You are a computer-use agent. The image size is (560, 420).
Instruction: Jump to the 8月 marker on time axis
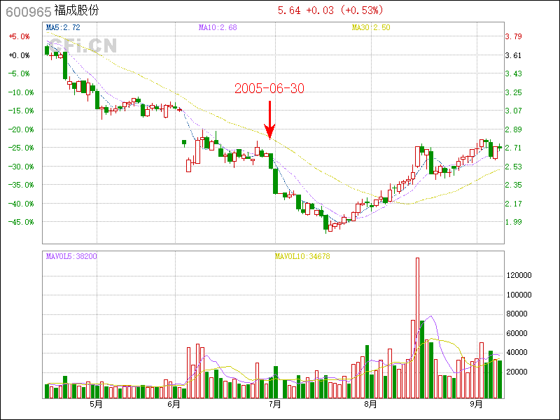[x=370, y=405]
